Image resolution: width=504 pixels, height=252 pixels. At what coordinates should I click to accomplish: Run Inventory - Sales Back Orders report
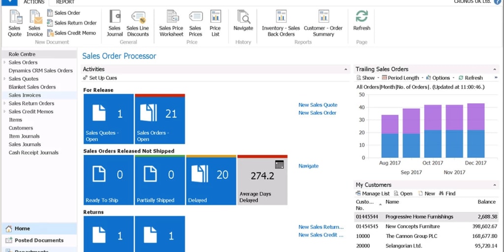pyautogui.click(x=281, y=23)
